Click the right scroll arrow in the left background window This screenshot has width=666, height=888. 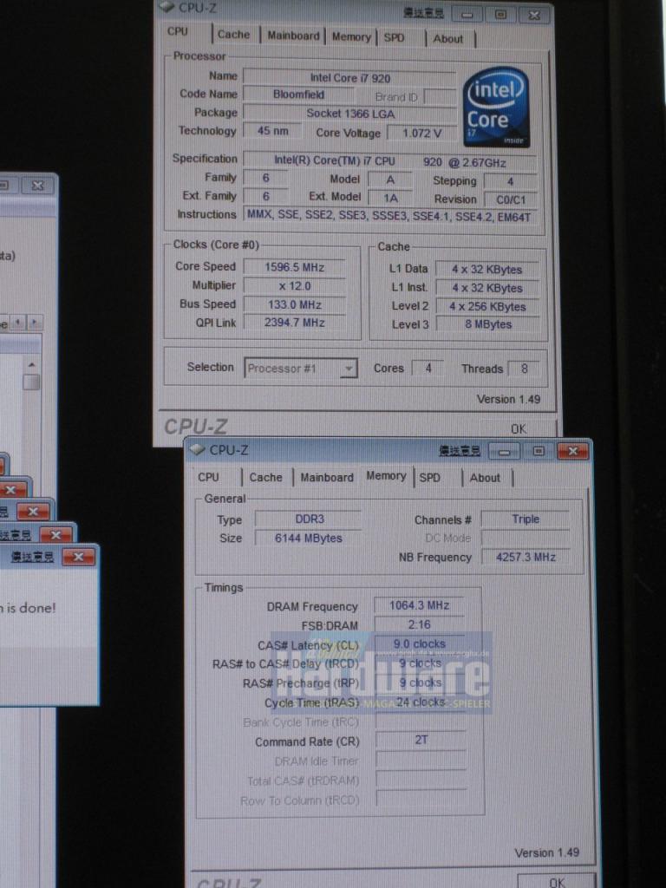point(34,323)
